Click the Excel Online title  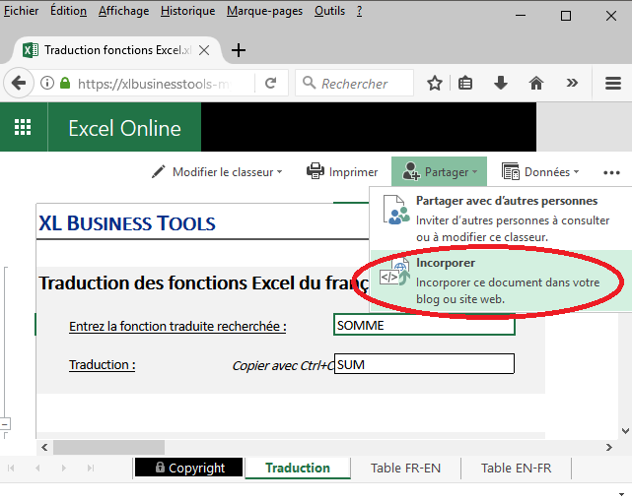(124, 128)
